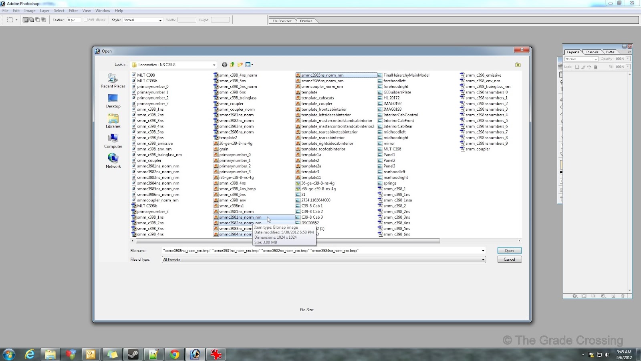This screenshot has height=361, width=641.
Task: Click the Open button
Action: click(509, 251)
